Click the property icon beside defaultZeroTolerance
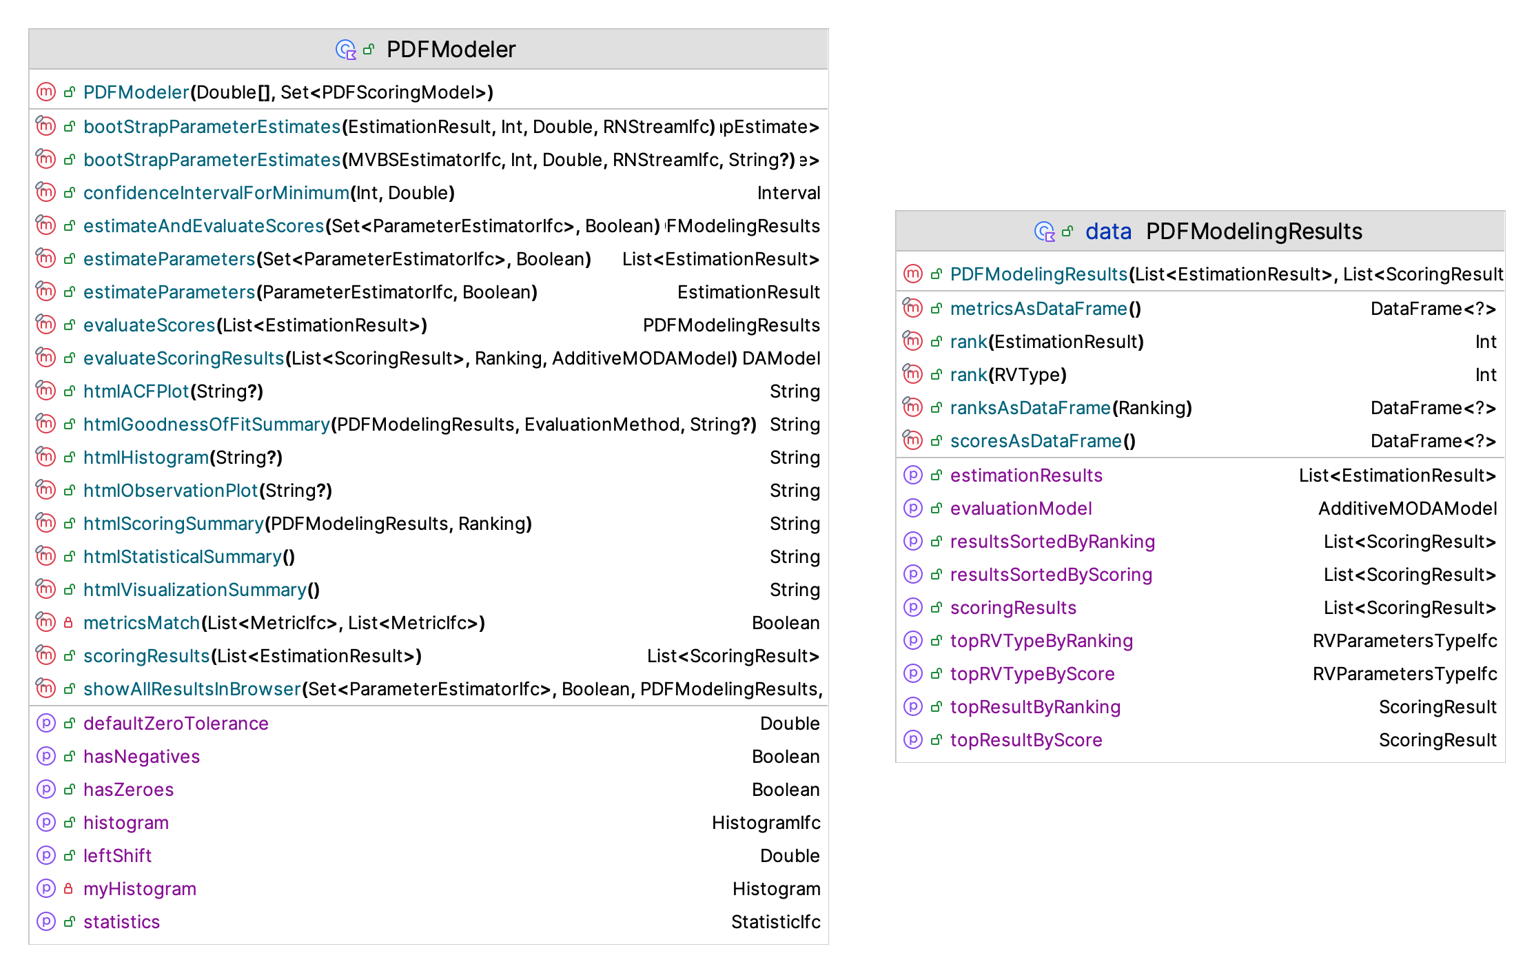 coord(46,723)
